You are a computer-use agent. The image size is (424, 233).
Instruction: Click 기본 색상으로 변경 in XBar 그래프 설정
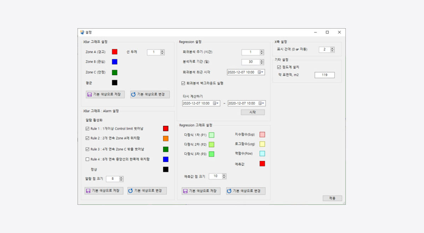[x=150, y=95]
